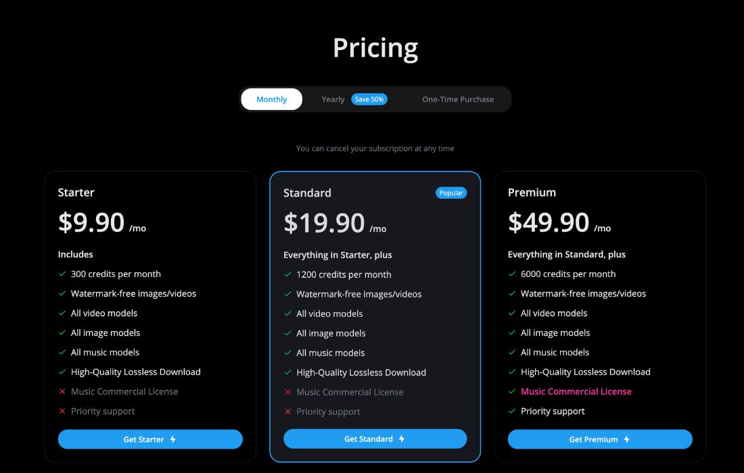Switch to Yearly billing tab

(333, 99)
